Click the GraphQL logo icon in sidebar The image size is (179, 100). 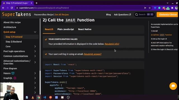(15, 78)
